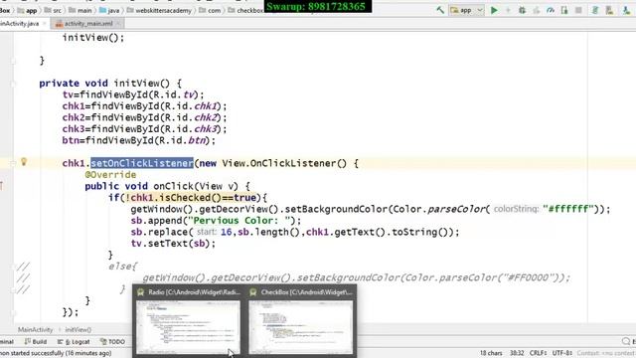This screenshot has height=358, width=636.
Task: Close the MainActivity.java tab
Action: coord(45,24)
